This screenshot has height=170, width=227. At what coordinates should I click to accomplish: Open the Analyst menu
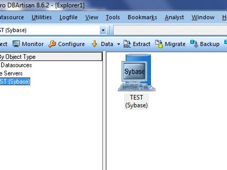point(174,17)
